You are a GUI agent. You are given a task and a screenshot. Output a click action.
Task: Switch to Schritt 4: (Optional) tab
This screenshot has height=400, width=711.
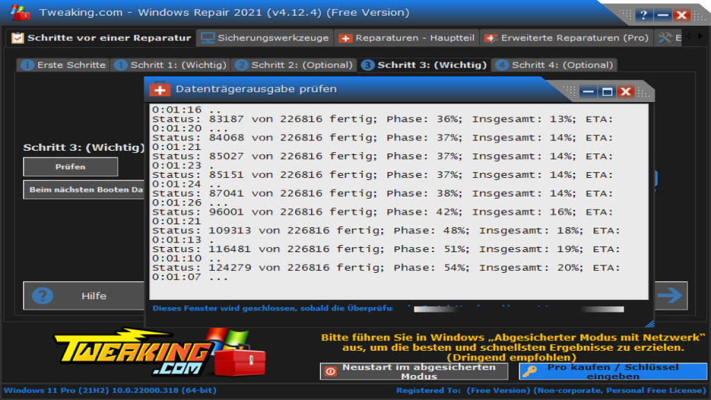tap(554, 65)
